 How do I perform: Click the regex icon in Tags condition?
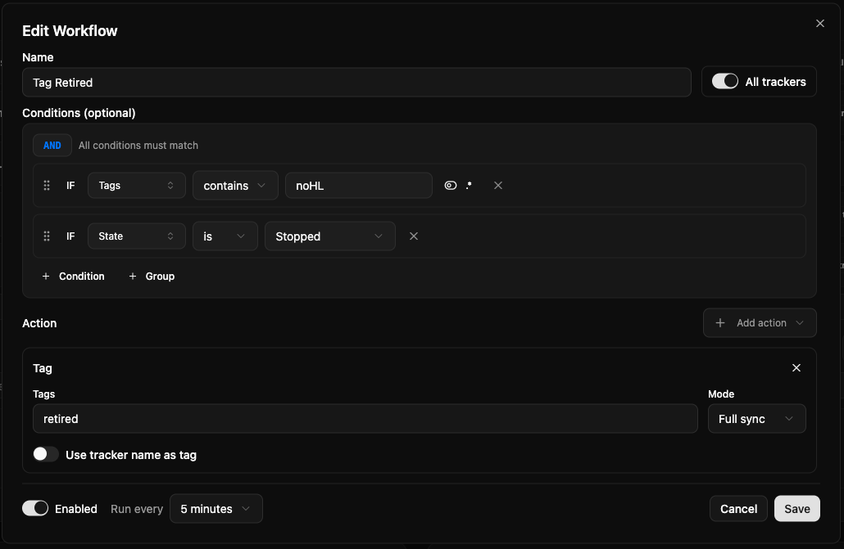click(469, 186)
